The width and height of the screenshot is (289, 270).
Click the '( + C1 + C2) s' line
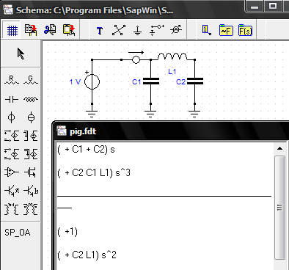86,150
